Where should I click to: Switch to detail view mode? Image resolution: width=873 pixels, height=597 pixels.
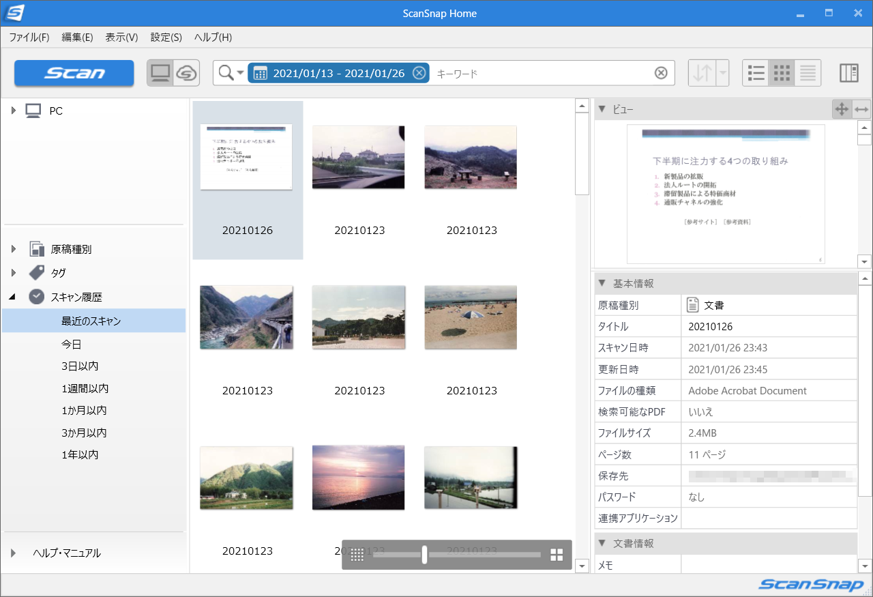click(x=808, y=73)
